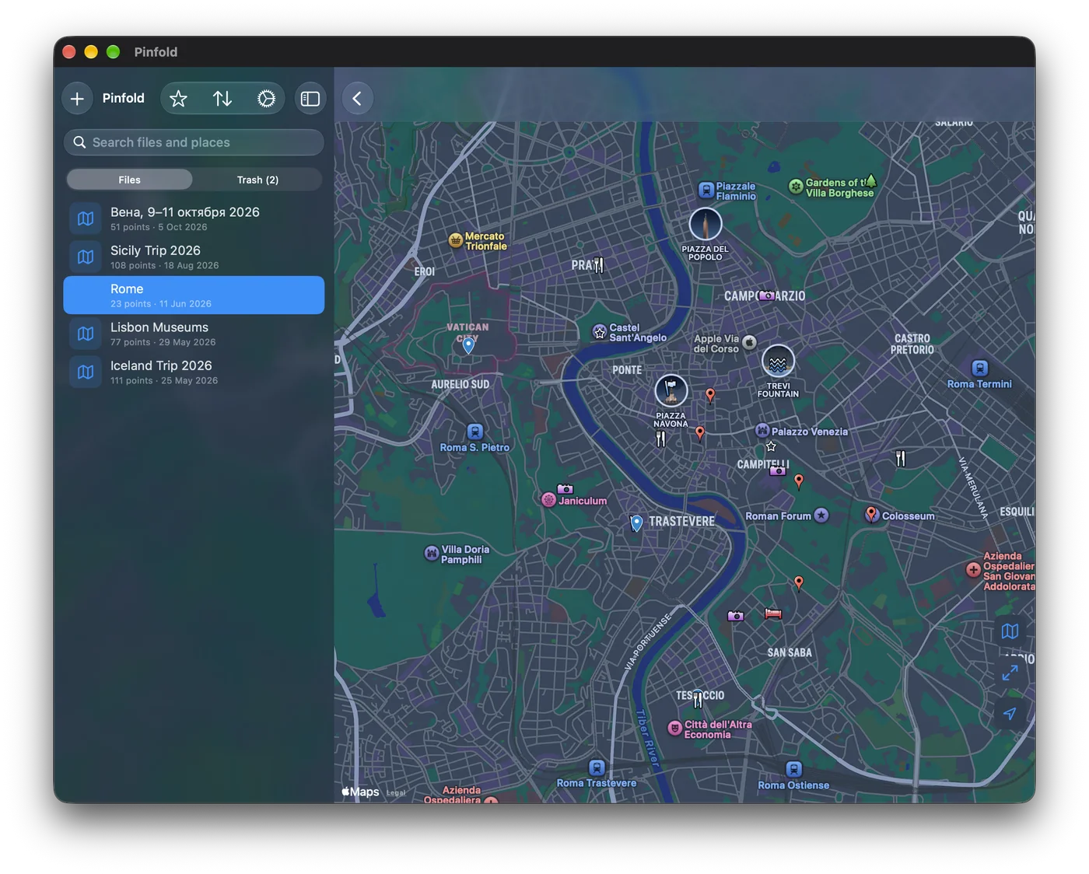The height and width of the screenshot is (874, 1089).
Task: Click the blue pin in Vatican City
Action: pyautogui.click(x=468, y=345)
